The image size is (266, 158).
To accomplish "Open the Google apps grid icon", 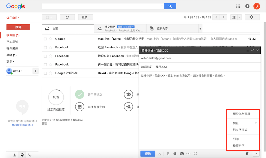I will (238, 6).
